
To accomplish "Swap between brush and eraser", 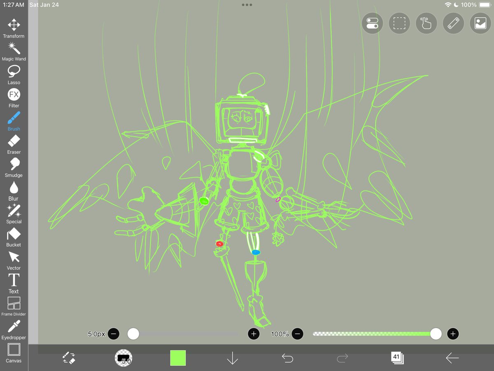I will point(69,358).
